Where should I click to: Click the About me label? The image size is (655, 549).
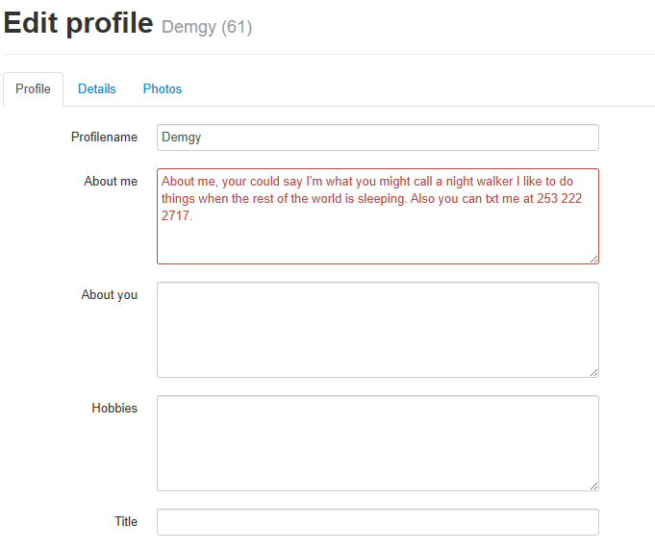coord(111,181)
